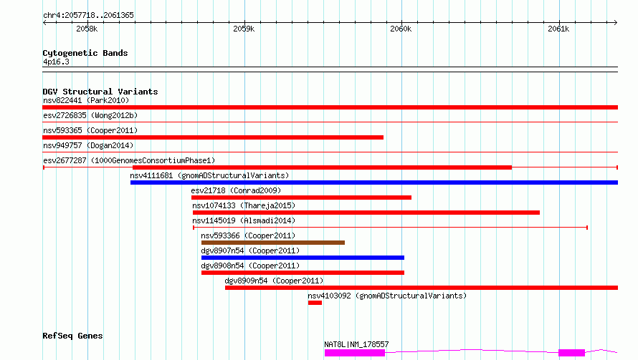The width and height of the screenshot is (638, 360).
Task: Click the nsv593365 (Cooper2011) red bar
Action: pyautogui.click(x=213, y=137)
